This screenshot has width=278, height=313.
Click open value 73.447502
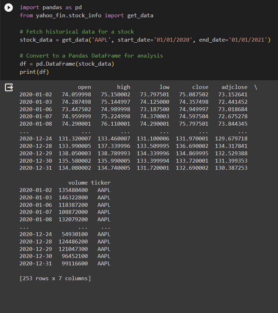[76, 109]
